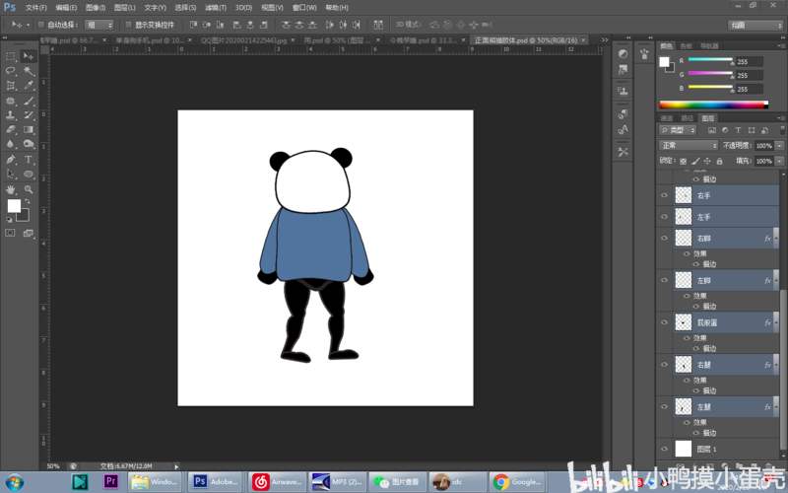This screenshot has height=493, width=788.
Task: Toggle the layer filter on/off switch
Action: [782, 130]
